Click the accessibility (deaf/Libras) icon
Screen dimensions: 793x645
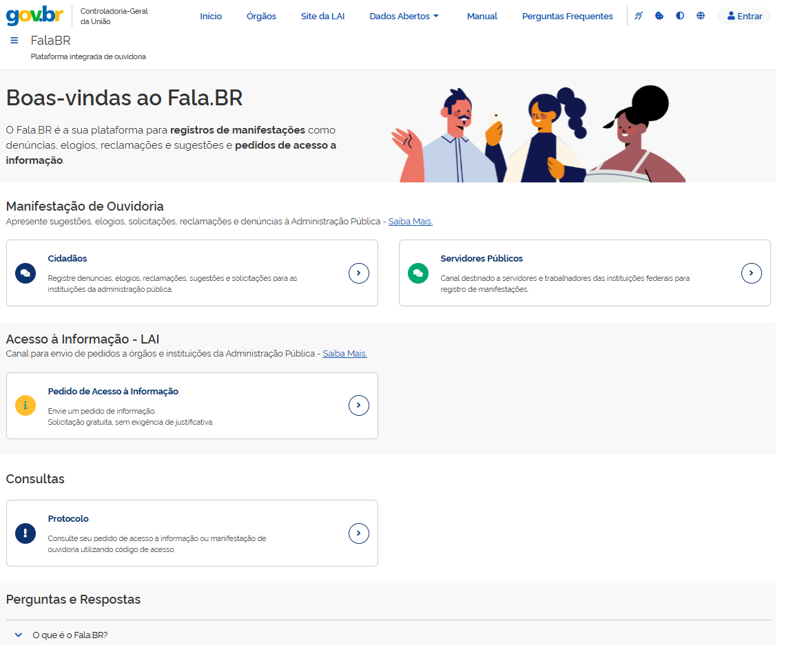click(x=639, y=16)
